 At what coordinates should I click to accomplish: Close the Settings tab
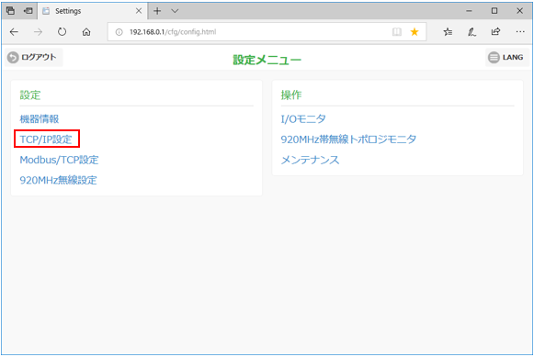(139, 11)
